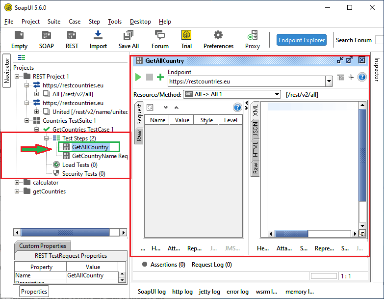The image size is (384, 299).
Task: Switch request view to Raw tab
Action: coord(139,136)
